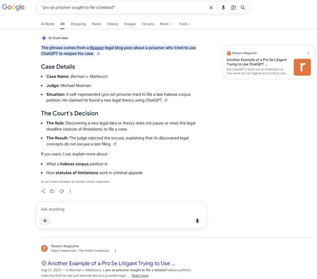Add an attachment with the plus button

(x=45, y=221)
